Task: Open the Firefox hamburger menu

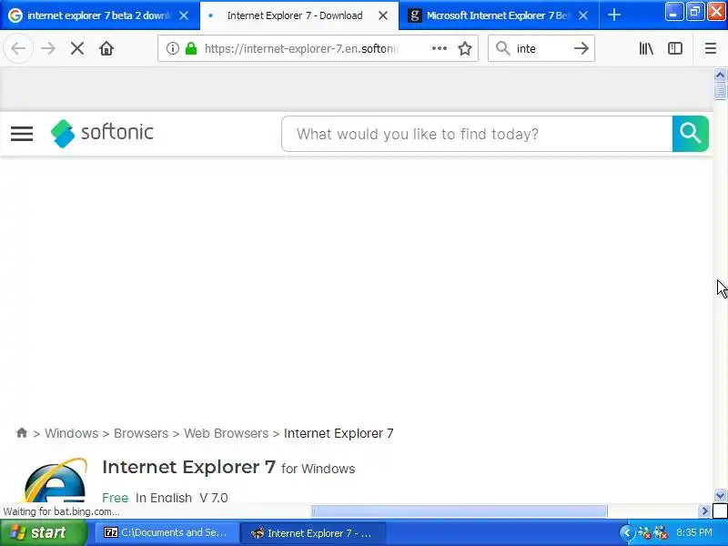Action: click(711, 48)
